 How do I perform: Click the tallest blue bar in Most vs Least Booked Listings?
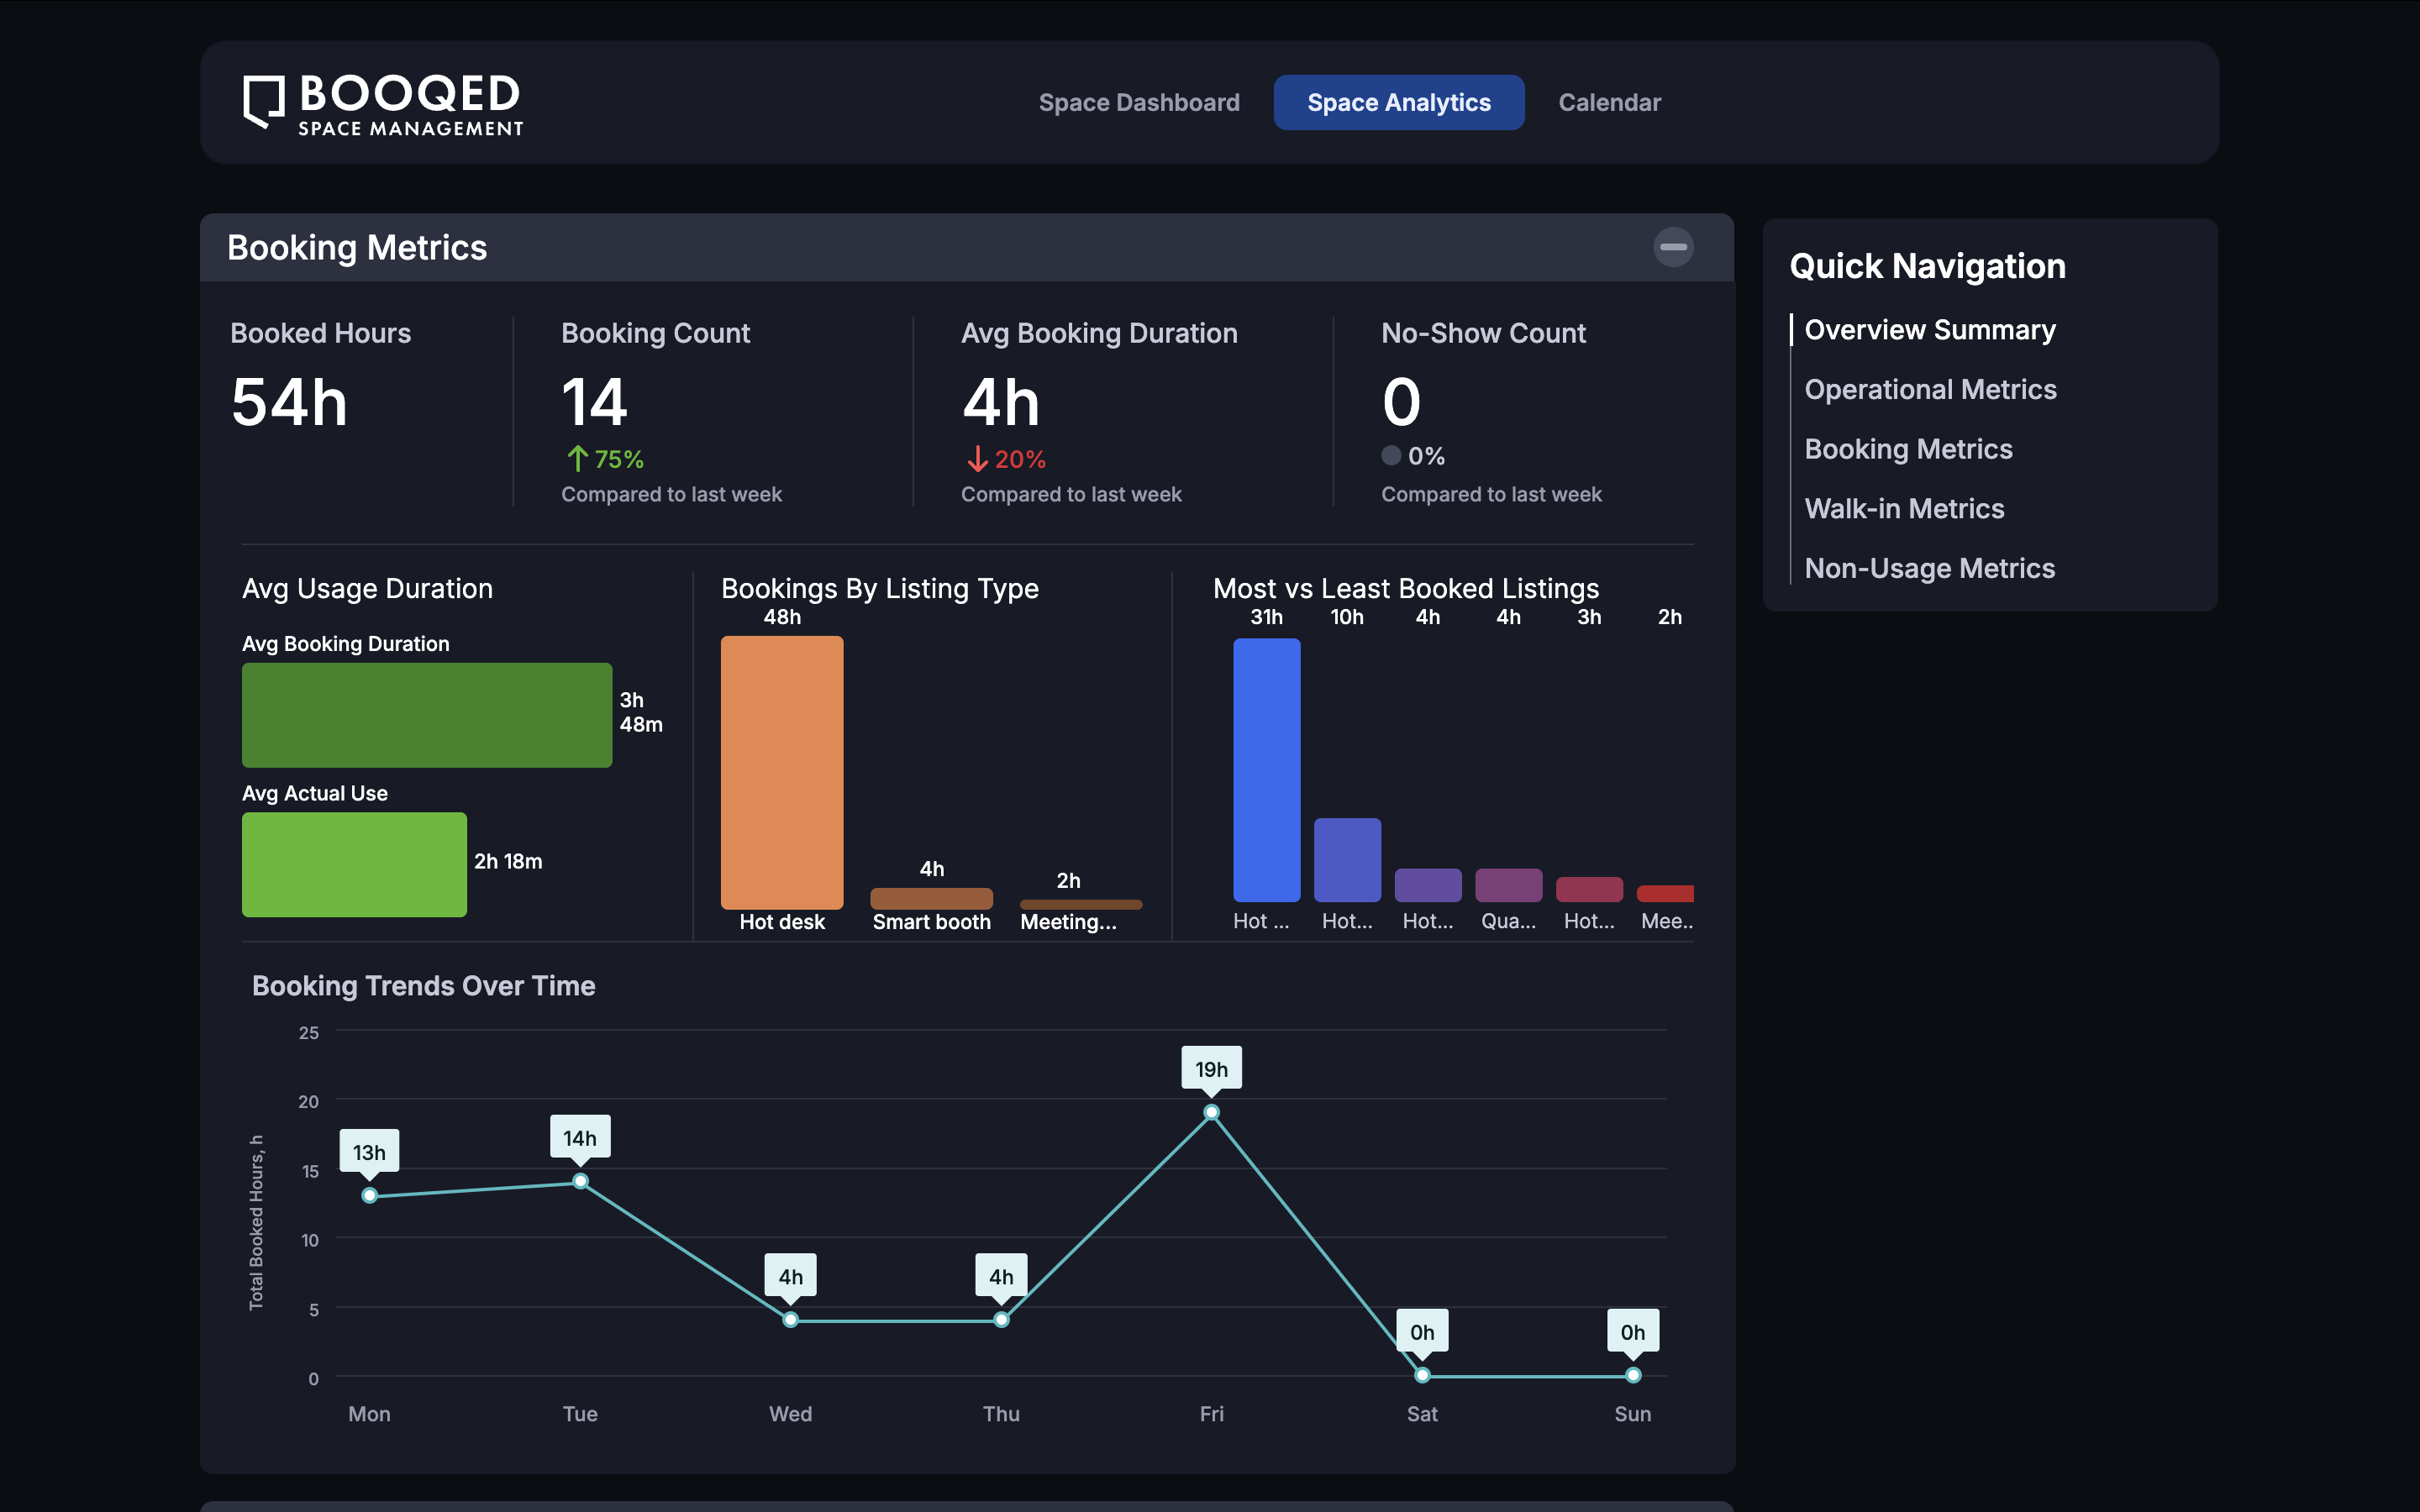coord(1266,770)
